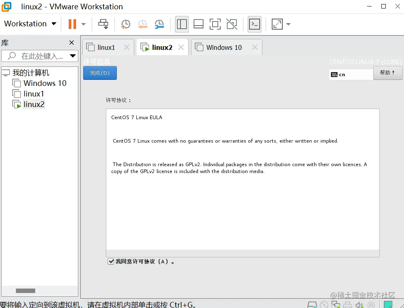Click the network adapter status bar icon

335,305
